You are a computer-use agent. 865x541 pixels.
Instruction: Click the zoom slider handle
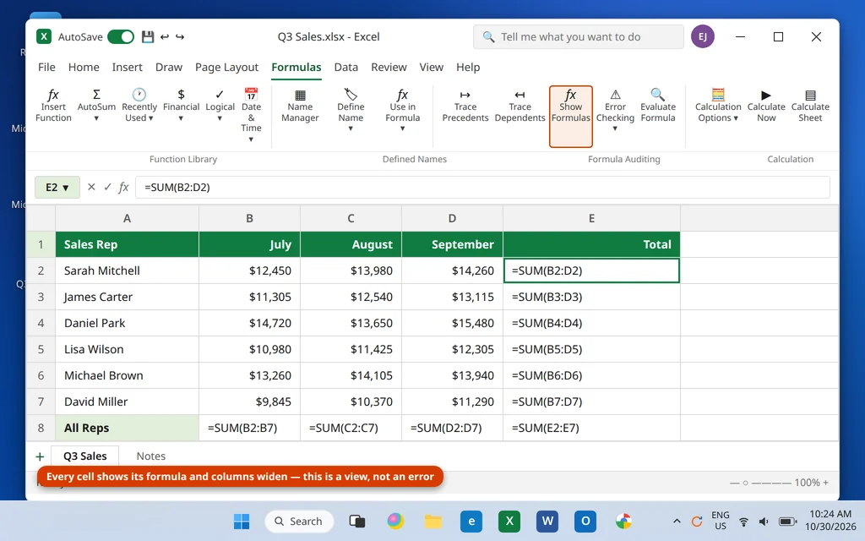pos(745,483)
